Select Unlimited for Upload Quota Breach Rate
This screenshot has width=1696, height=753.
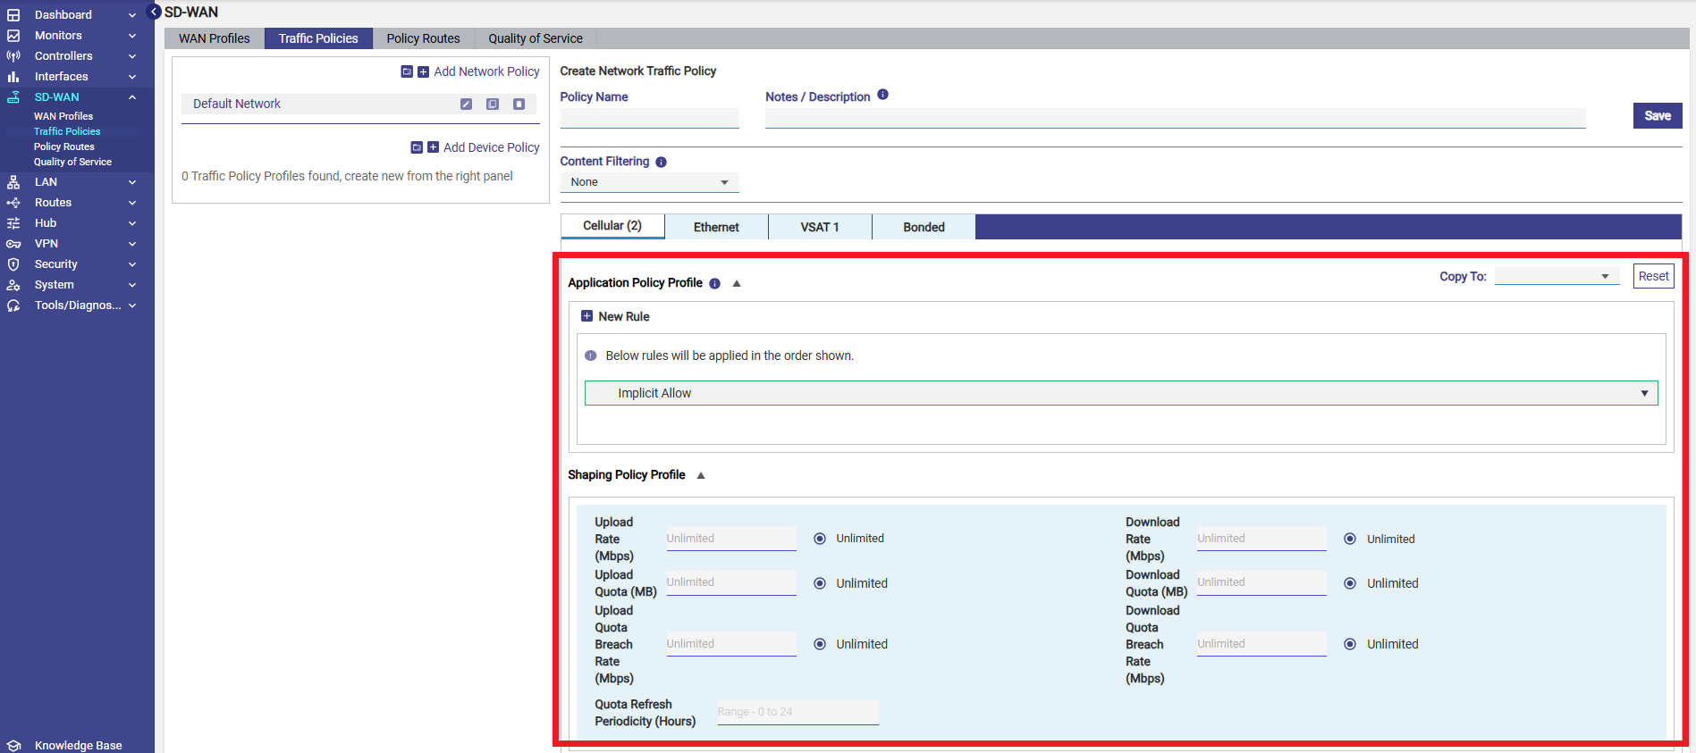click(820, 644)
